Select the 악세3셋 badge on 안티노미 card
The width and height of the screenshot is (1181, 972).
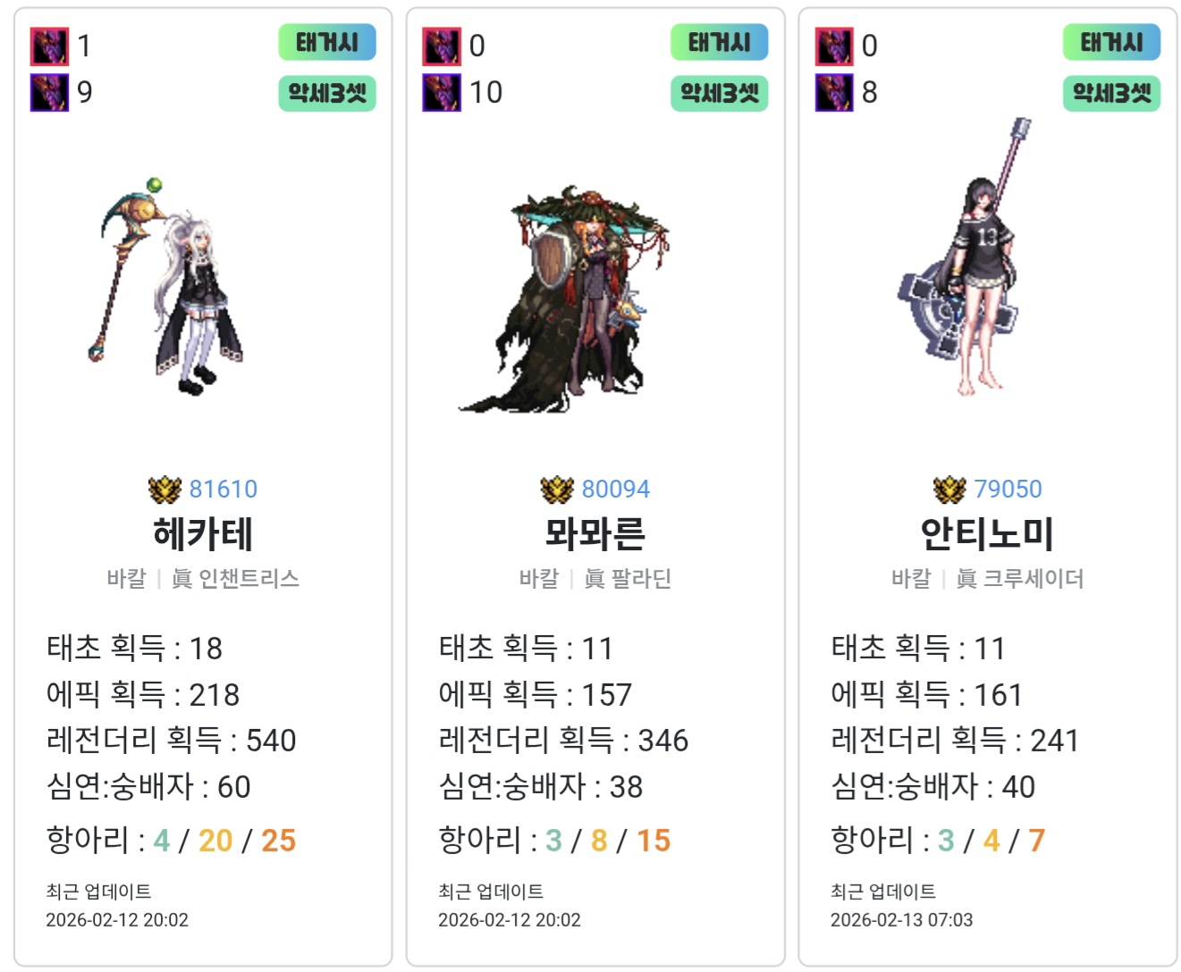coord(1111,93)
